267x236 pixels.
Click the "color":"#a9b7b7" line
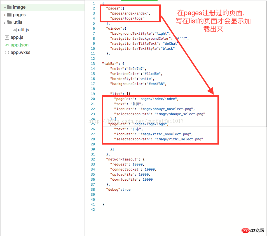pos(128,69)
